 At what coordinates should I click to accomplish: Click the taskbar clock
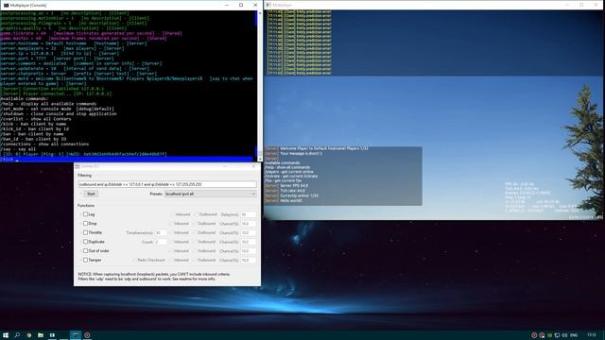click(x=592, y=335)
